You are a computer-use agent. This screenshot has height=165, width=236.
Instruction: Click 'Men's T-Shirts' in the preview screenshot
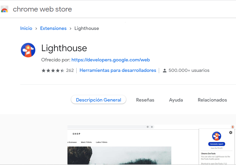86,142
